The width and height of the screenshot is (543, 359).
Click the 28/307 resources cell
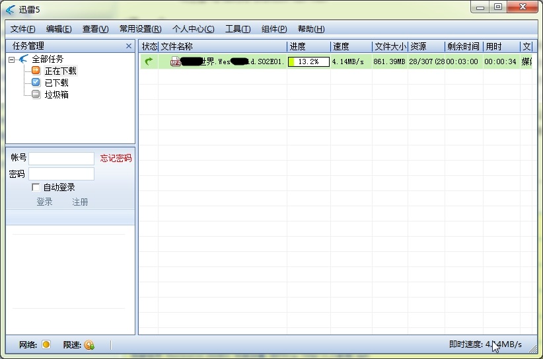click(427, 61)
